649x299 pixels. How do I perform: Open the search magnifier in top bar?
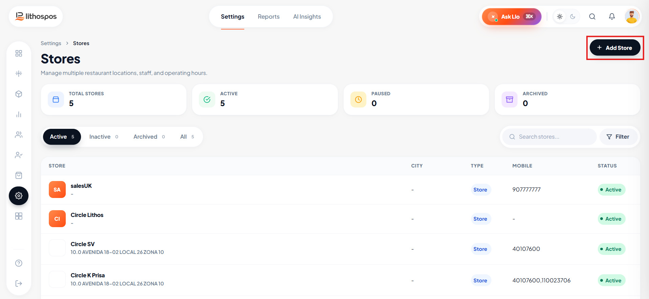click(x=592, y=17)
